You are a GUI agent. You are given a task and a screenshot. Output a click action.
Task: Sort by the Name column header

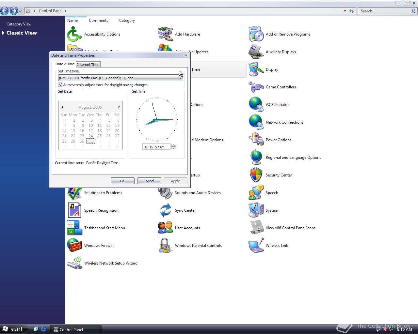(72, 20)
